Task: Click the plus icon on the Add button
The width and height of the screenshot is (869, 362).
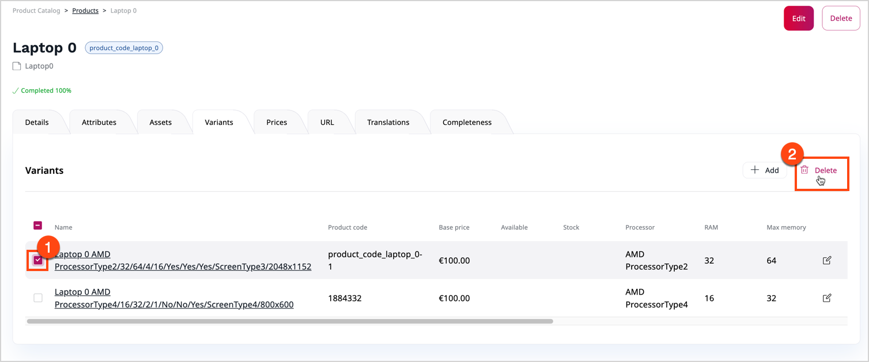Action: pos(755,170)
